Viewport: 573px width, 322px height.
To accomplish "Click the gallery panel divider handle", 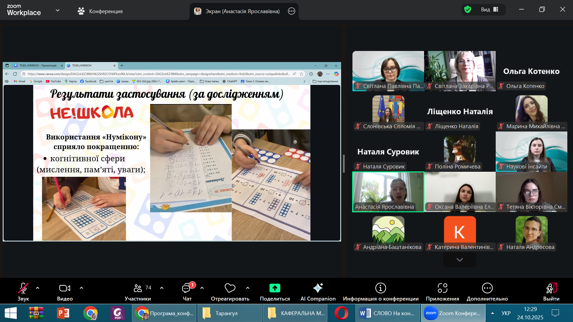I will click(344, 164).
